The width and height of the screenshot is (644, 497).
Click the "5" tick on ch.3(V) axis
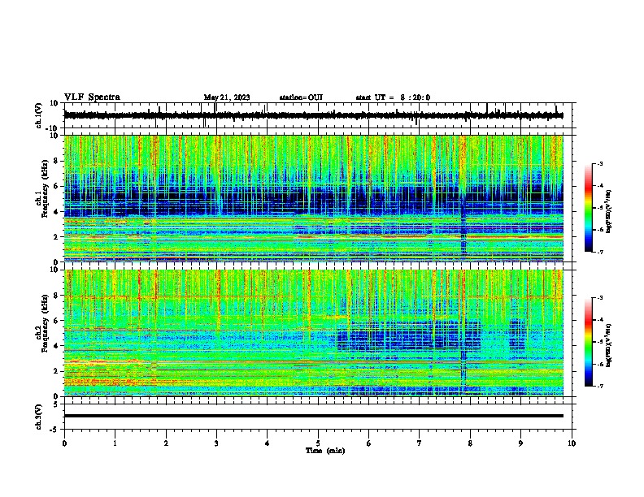56,404
